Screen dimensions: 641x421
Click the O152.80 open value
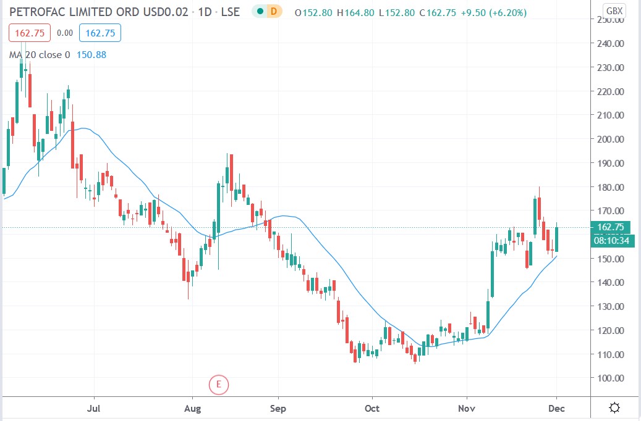[313, 13]
